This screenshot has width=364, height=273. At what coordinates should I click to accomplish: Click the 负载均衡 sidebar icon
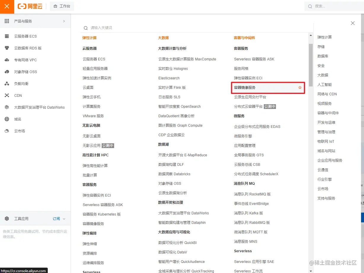point(7,83)
